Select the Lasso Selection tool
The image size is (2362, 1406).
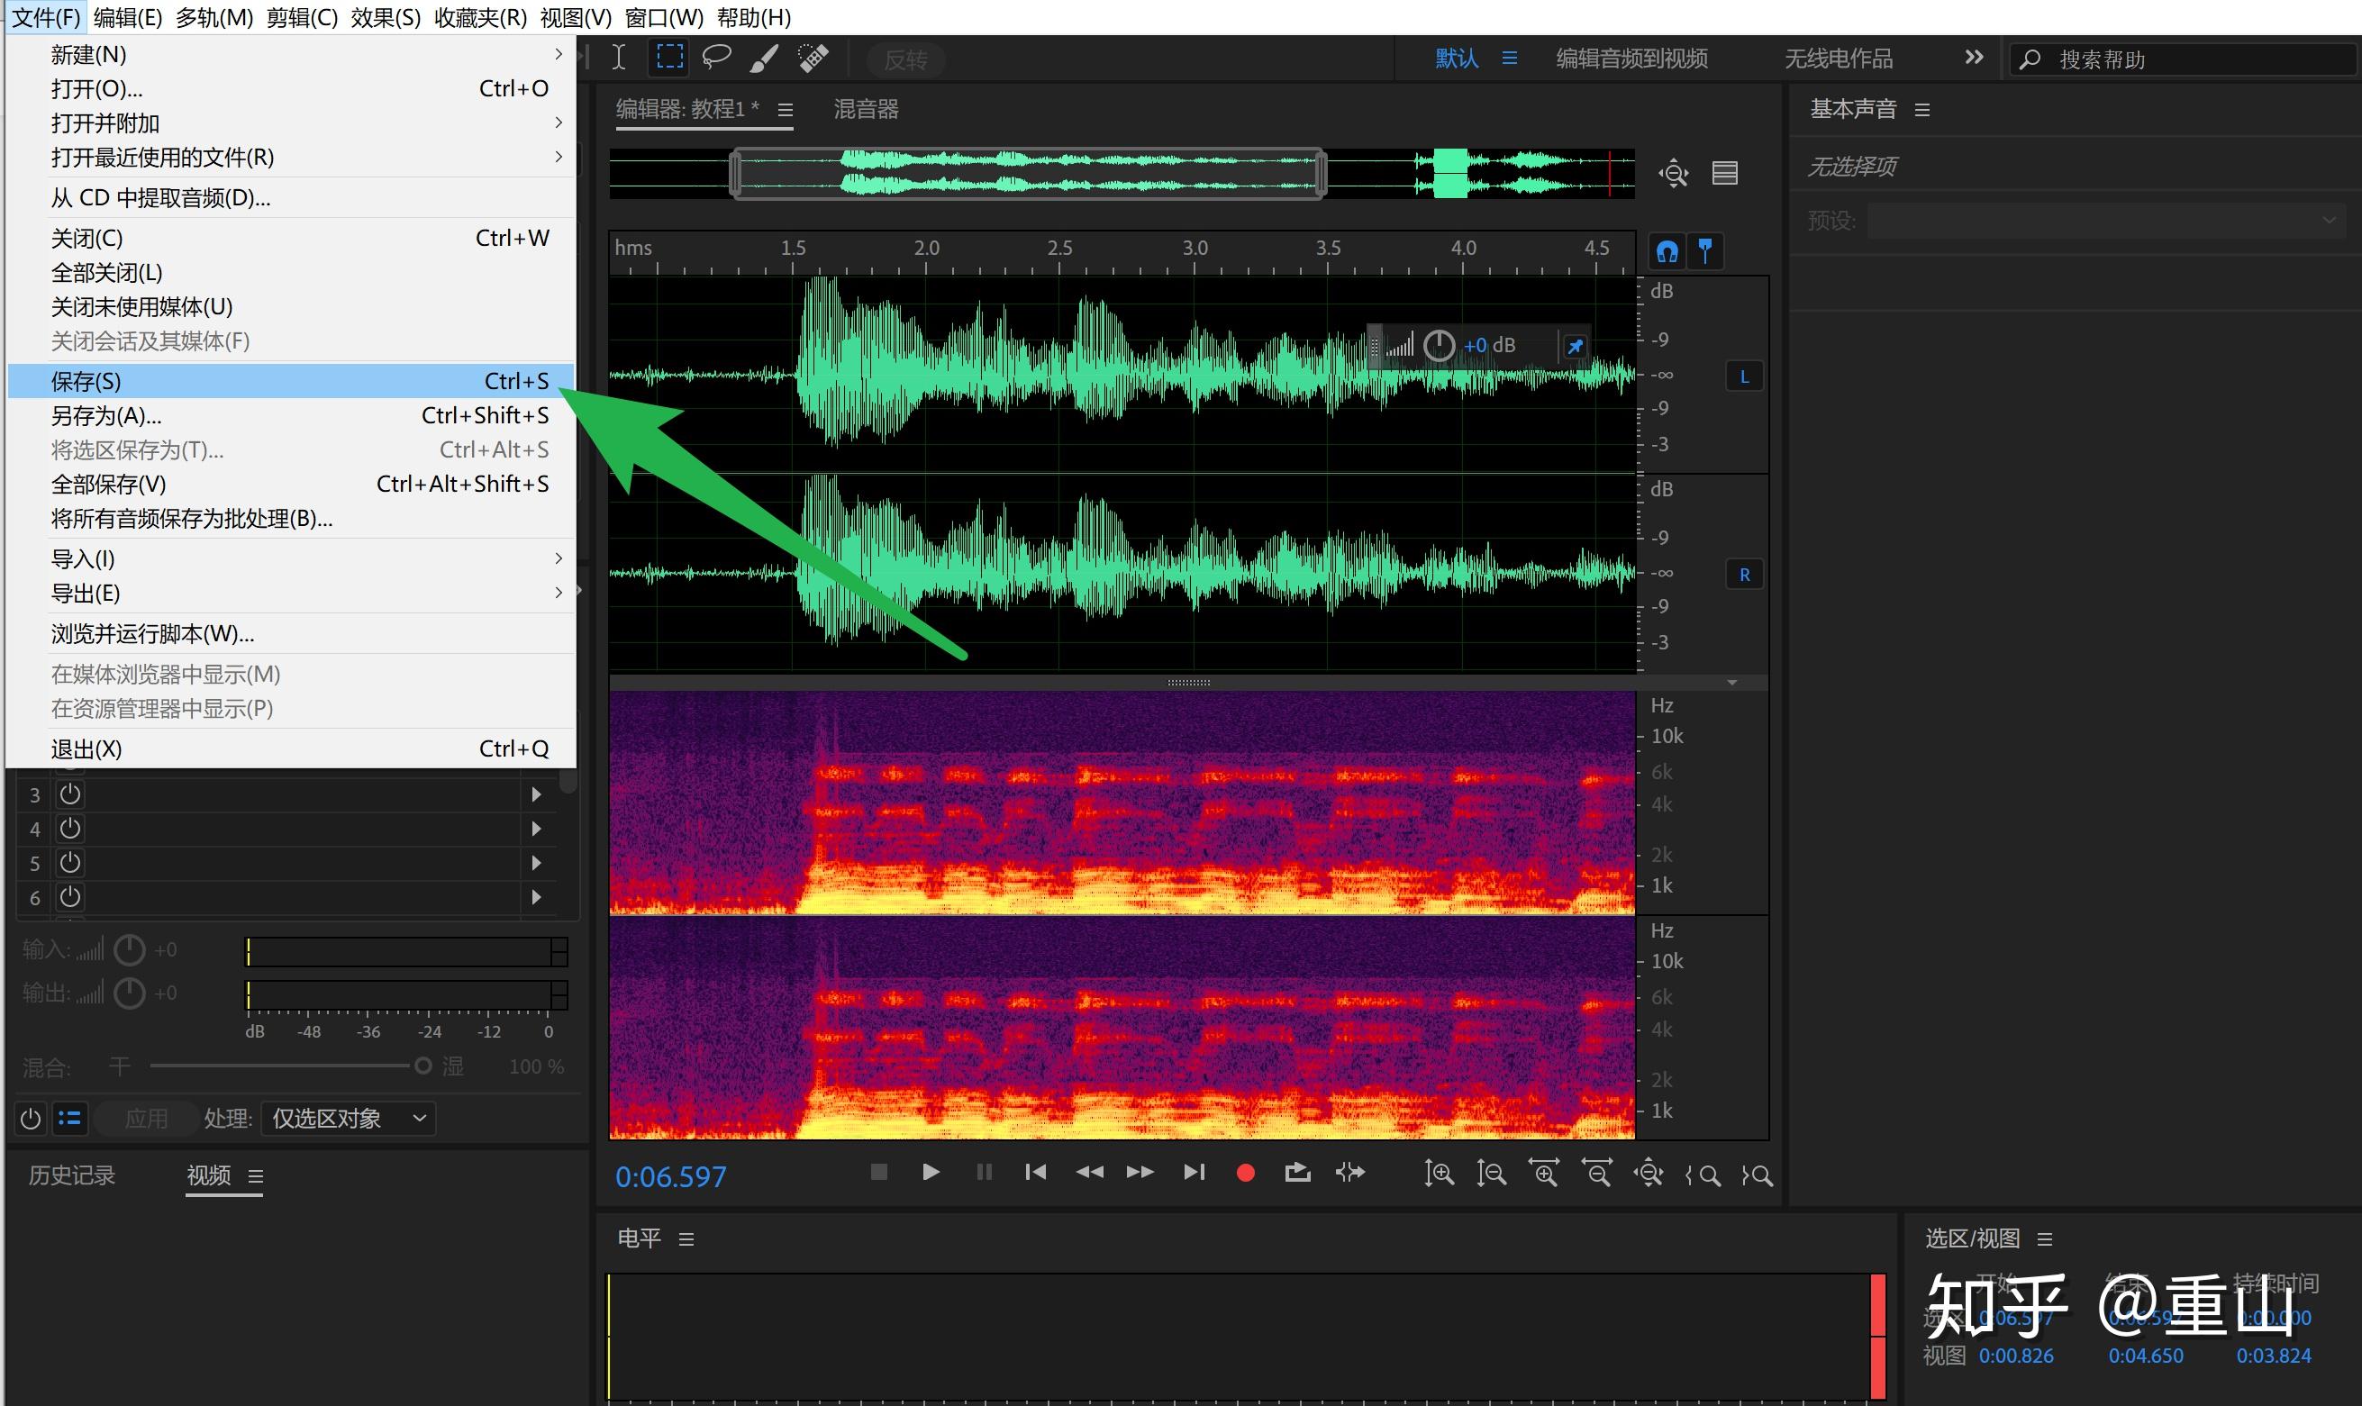pos(716,58)
